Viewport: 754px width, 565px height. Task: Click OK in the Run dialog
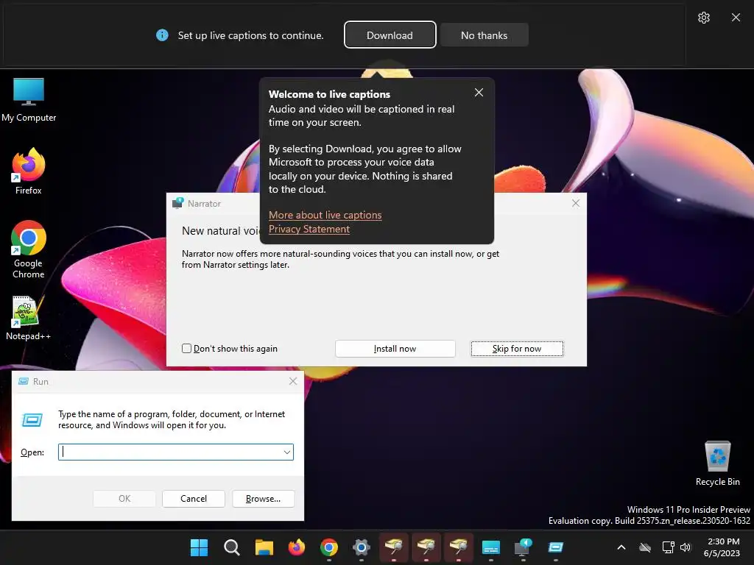[124, 499]
